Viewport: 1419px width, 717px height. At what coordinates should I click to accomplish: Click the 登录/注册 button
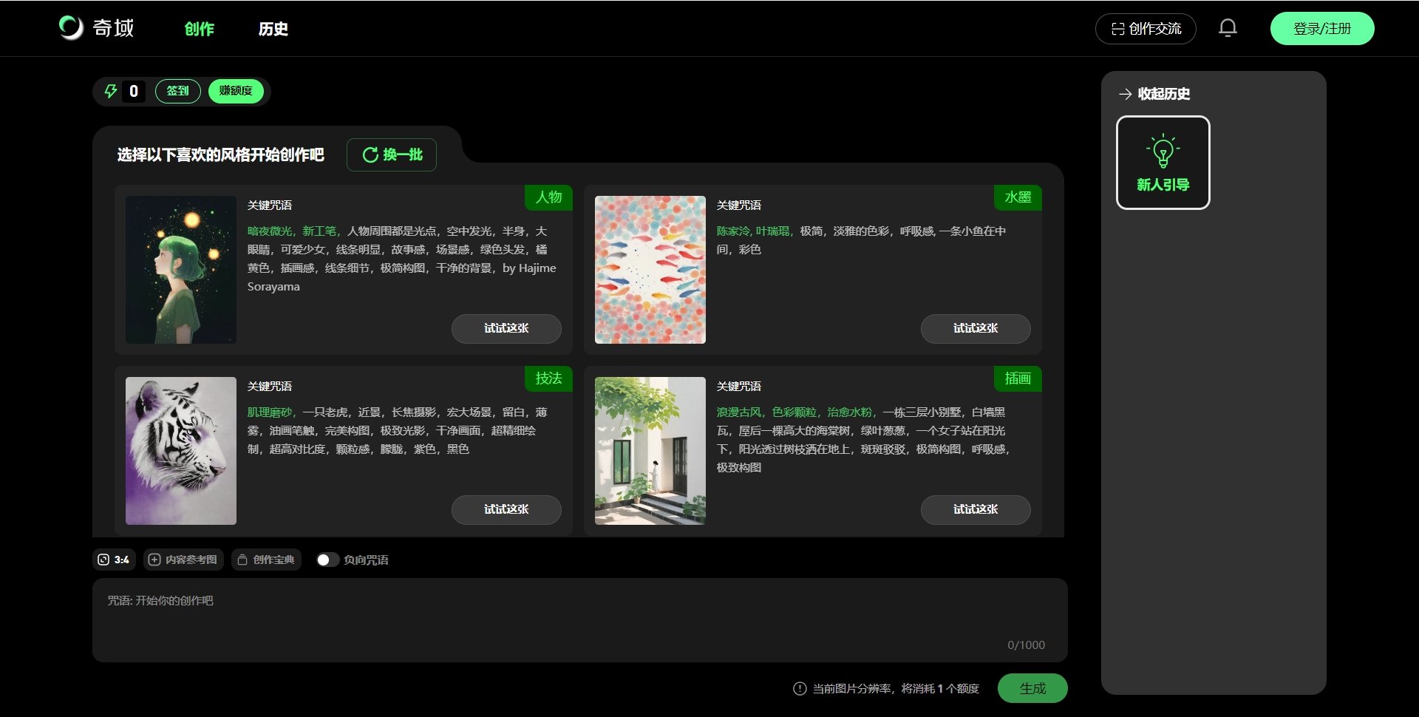[x=1322, y=28]
